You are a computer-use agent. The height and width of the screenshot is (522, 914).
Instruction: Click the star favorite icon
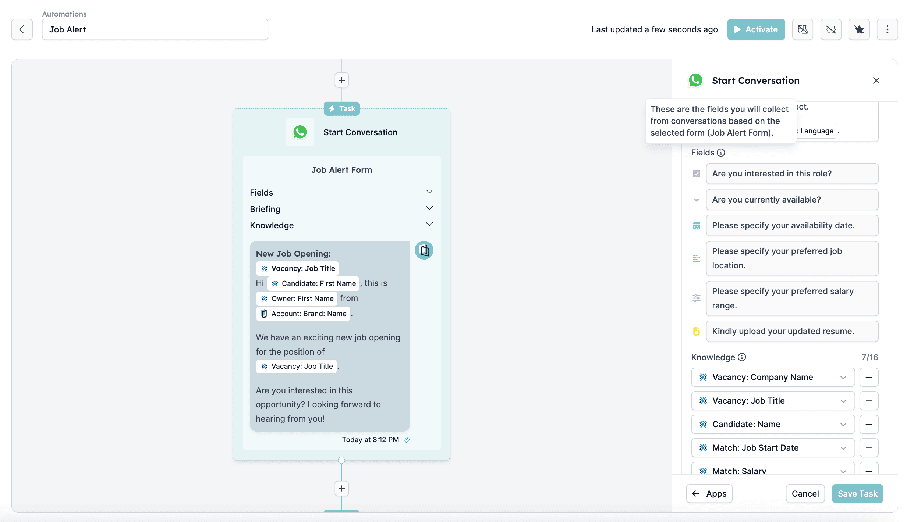[859, 29]
